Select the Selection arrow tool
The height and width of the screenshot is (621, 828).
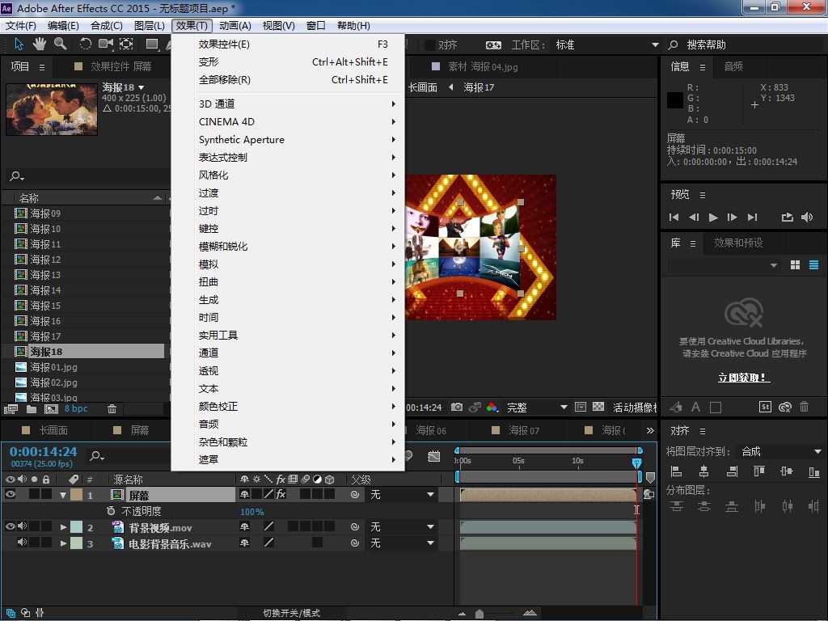click(19, 44)
